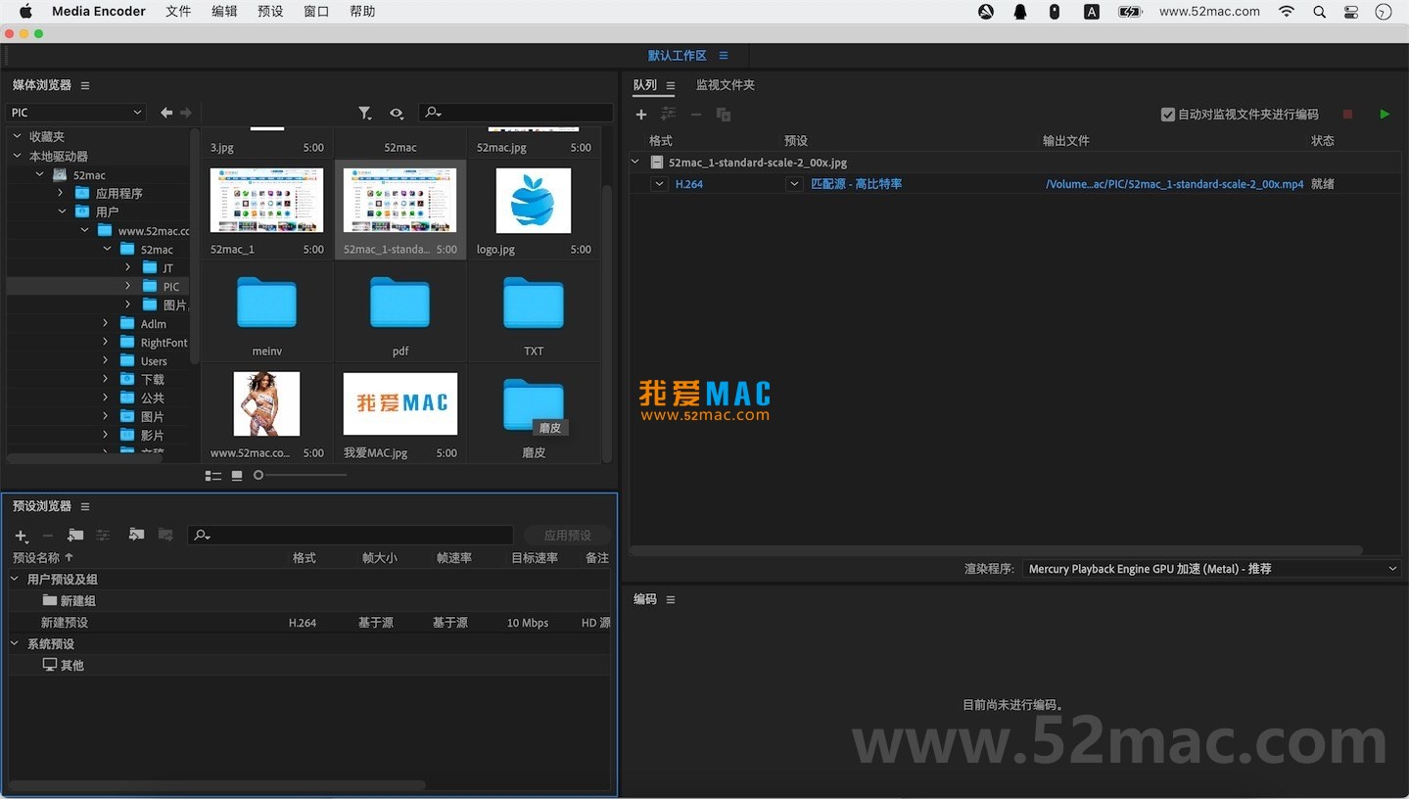The height and width of the screenshot is (799, 1409).
Task: Click the 新建组 folder icon
Action: pos(50,600)
